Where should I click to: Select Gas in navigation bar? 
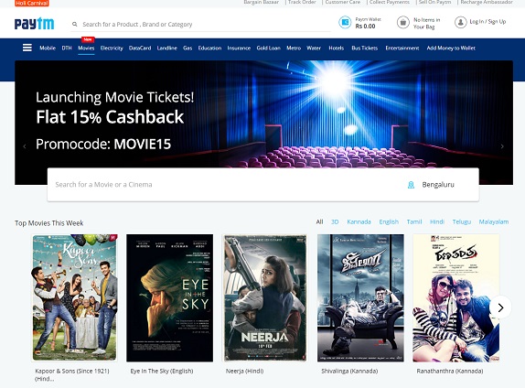(187, 48)
